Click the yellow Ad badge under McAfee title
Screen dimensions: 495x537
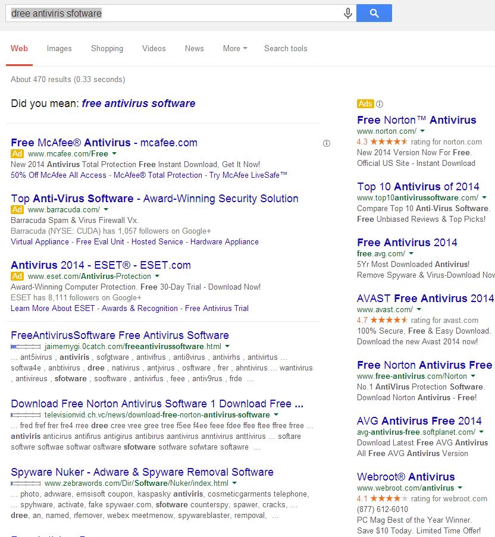pyautogui.click(x=17, y=153)
